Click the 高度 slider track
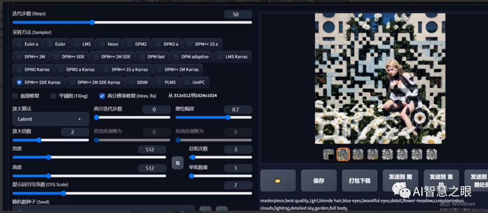The width and height of the screenshot is (488, 213). pos(89,176)
